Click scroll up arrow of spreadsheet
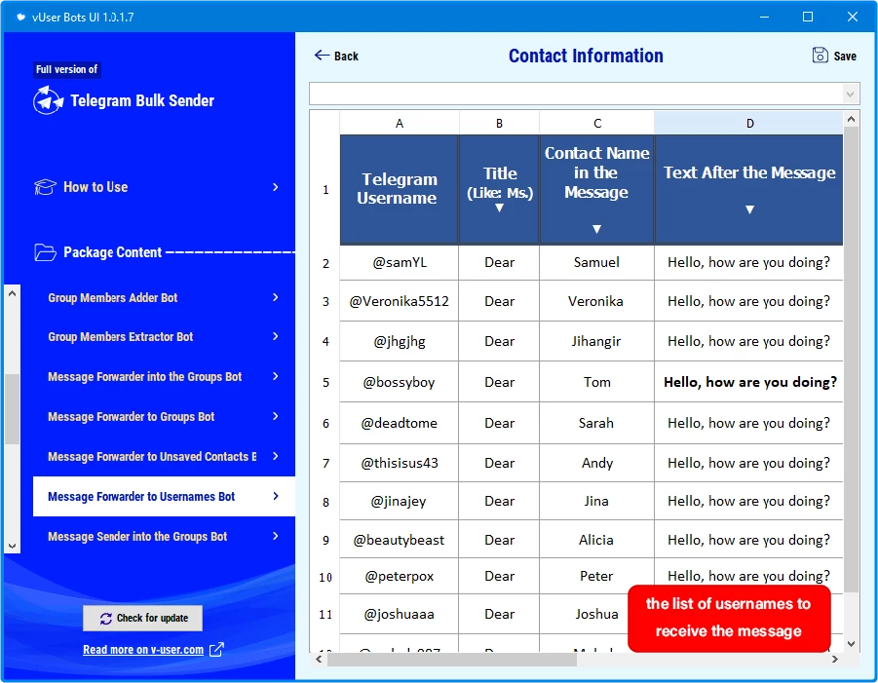Screen dimensions: 878x683 [851, 119]
